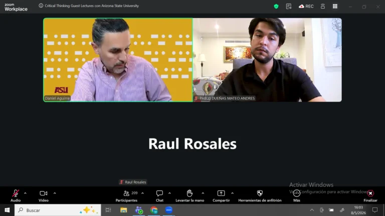The height and width of the screenshot is (216, 385).
Task: Select Daniel Aguirre video tile
Action: (x=118, y=60)
